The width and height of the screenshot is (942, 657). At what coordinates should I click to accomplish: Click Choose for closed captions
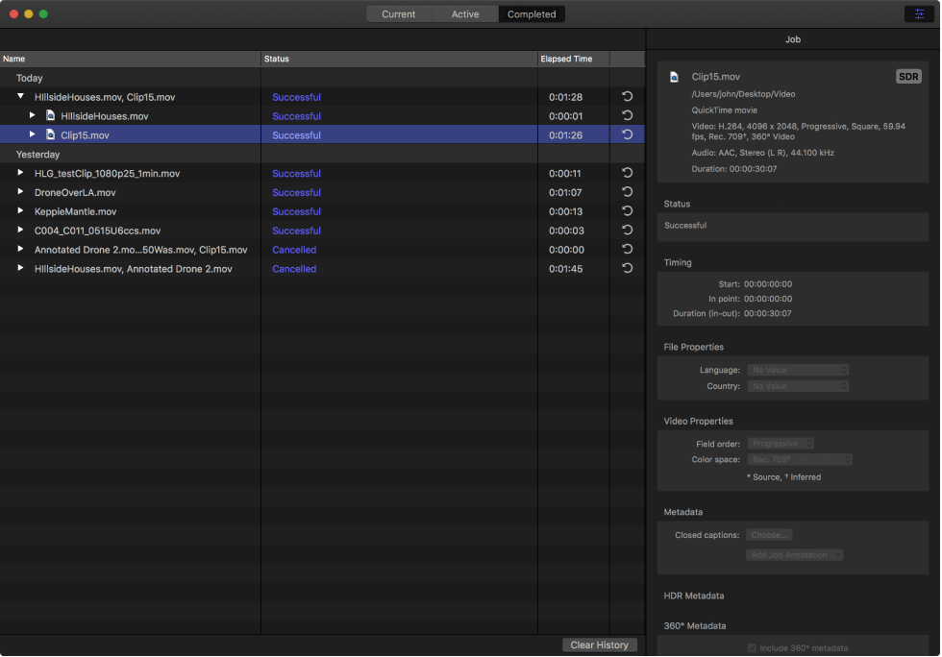[769, 534]
